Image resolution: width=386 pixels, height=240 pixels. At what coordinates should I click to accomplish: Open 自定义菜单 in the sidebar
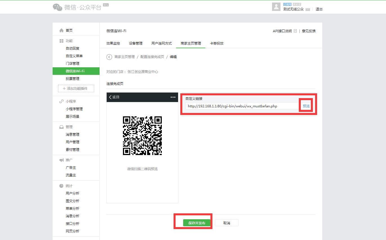pyautogui.click(x=74, y=56)
